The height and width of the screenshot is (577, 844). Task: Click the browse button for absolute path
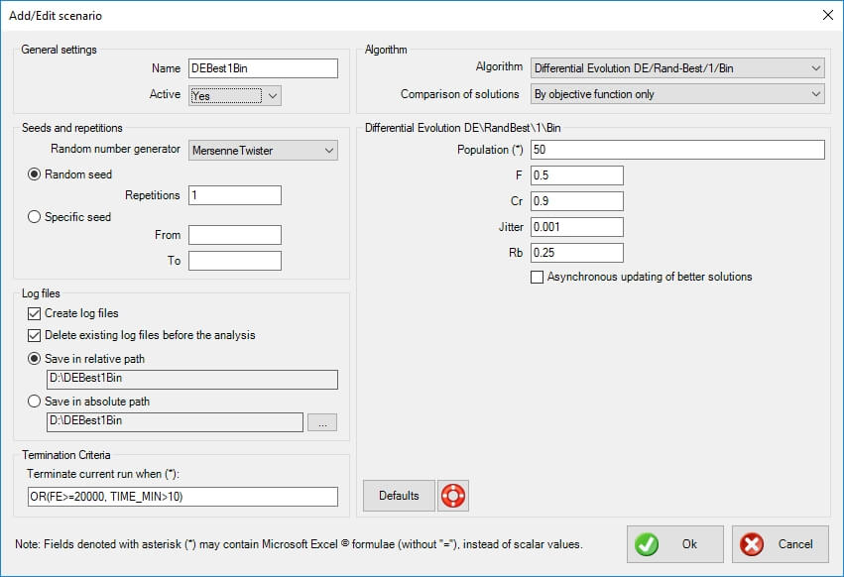[322, 422]
